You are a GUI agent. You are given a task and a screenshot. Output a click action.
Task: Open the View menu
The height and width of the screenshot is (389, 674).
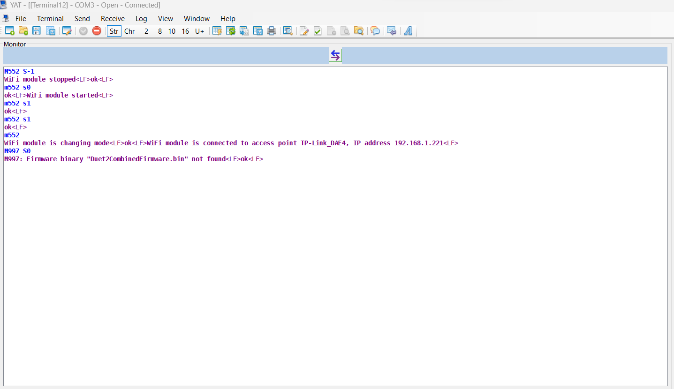click(166, 19)
